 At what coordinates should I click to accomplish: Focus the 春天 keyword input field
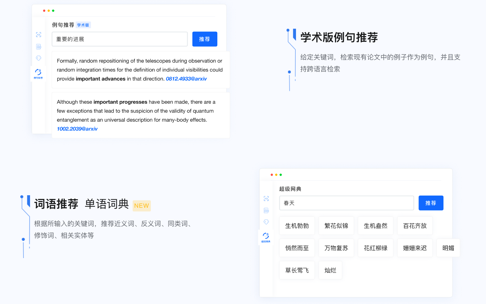[346, 203]
